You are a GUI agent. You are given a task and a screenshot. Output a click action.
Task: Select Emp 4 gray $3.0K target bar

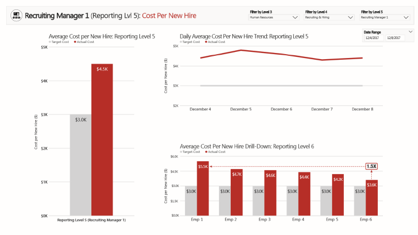point(293,201)
